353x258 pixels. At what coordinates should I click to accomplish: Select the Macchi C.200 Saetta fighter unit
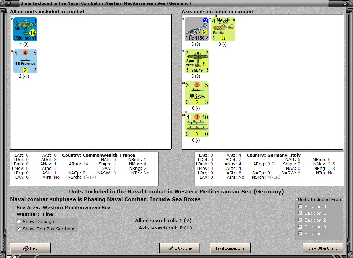pos(223,29)
